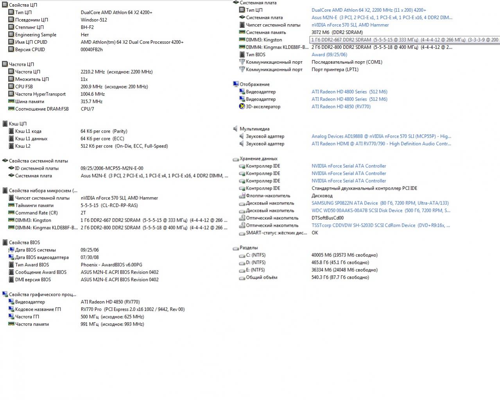Click the floppy icon next to Флоппи-накопитель
500x400 pixels.
tap(242, 196)
